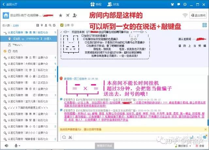The width and height of the screenshot is (209, 150).
Task: Click the collapse-panel icon after the magnifier
Action: coord(54,25)
